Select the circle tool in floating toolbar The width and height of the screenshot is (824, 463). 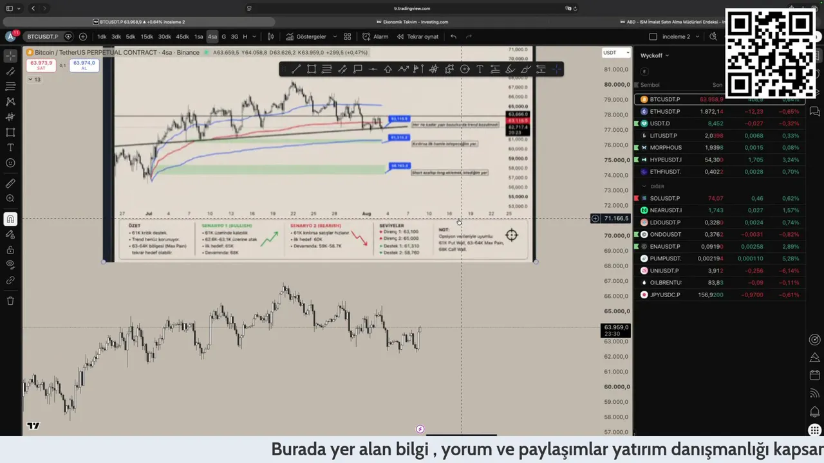(465, 69)
